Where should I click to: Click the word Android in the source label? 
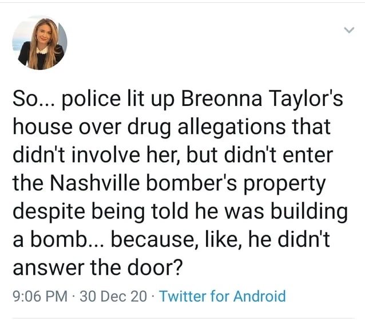point(260,297)
